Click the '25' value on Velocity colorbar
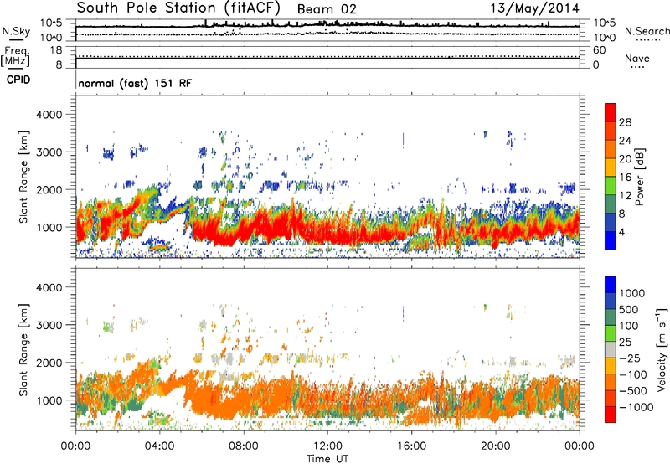Image resolution: width=670 pixels, height=464 pixels. tap(625, 342)
